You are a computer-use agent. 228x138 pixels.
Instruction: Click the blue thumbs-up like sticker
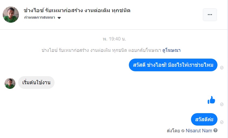coord(211,100)
